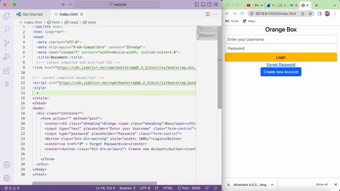Change end of line sequence LF
The image size is (340, 191).
(157, 188)
